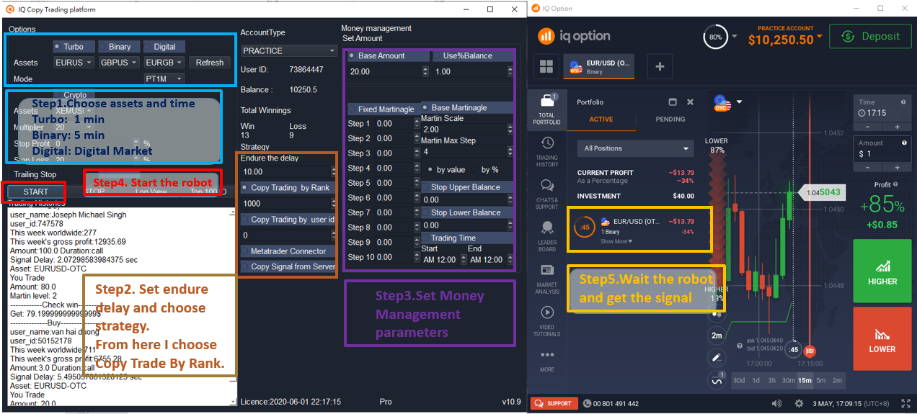Image resolution: width=917 pixels, height=414 pixels.
Task: Select the 5m chart range
Action: click(821, 381)
